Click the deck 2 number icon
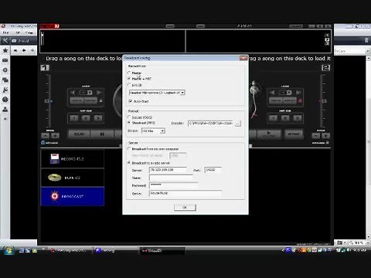 tap(325, 68)
